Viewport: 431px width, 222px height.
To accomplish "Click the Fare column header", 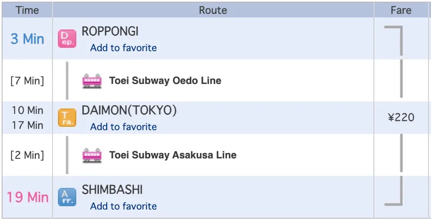I will pyautogui.click(x=401, y=10).
